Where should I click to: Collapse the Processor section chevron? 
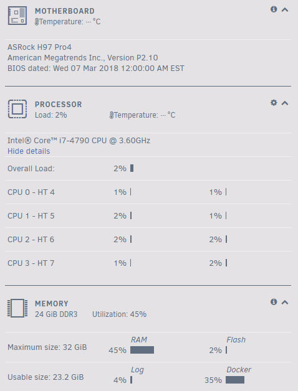(x=285, y=103)
